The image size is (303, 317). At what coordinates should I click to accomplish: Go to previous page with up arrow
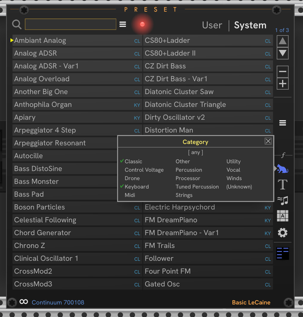click(x=282, y=41)
